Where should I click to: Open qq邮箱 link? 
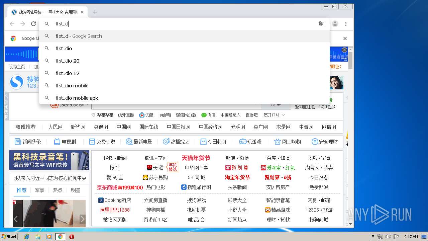[165, 115]
